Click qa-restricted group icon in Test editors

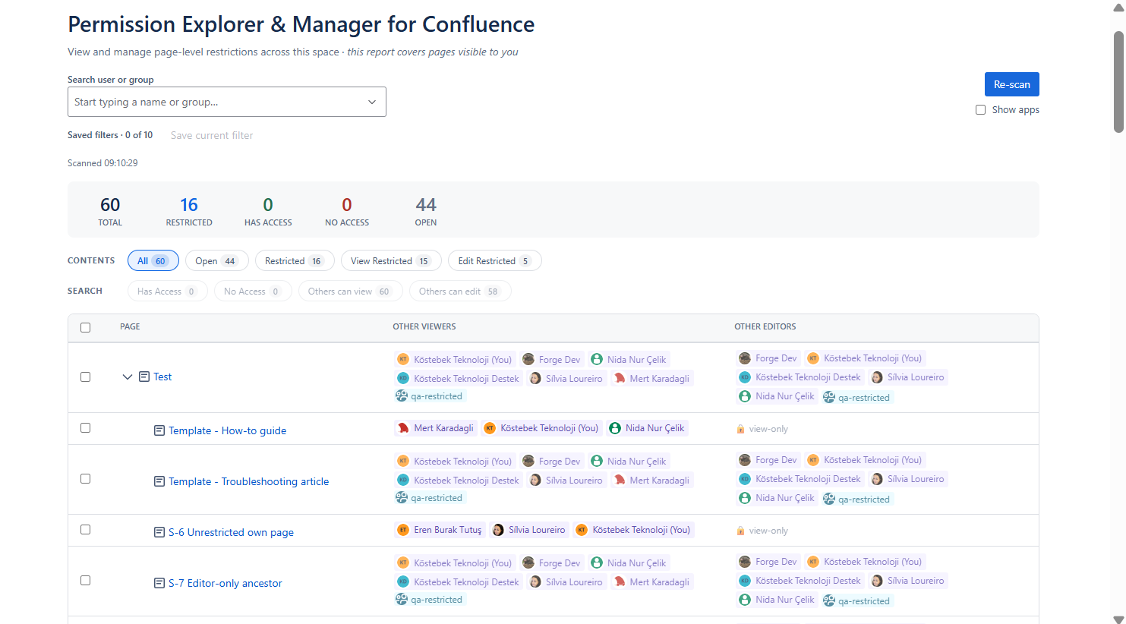(829, 397)
